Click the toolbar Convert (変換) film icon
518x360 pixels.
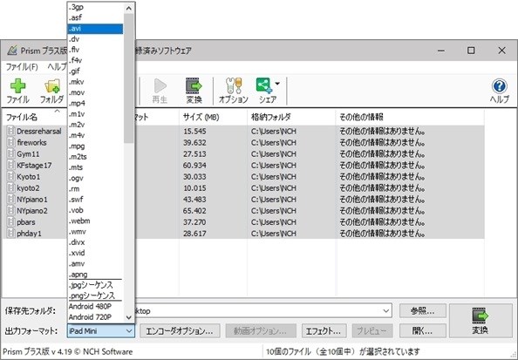pos(194,86)
